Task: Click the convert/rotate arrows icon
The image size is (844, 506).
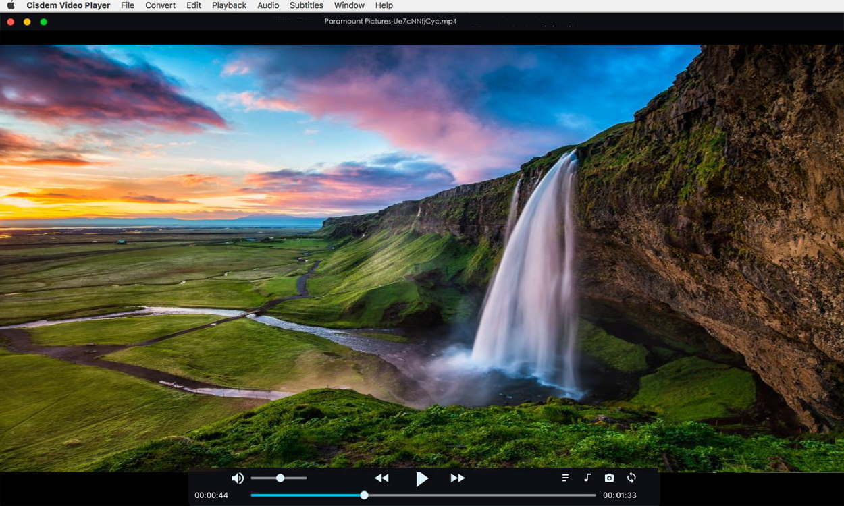Action: click(x=631, y=478)
